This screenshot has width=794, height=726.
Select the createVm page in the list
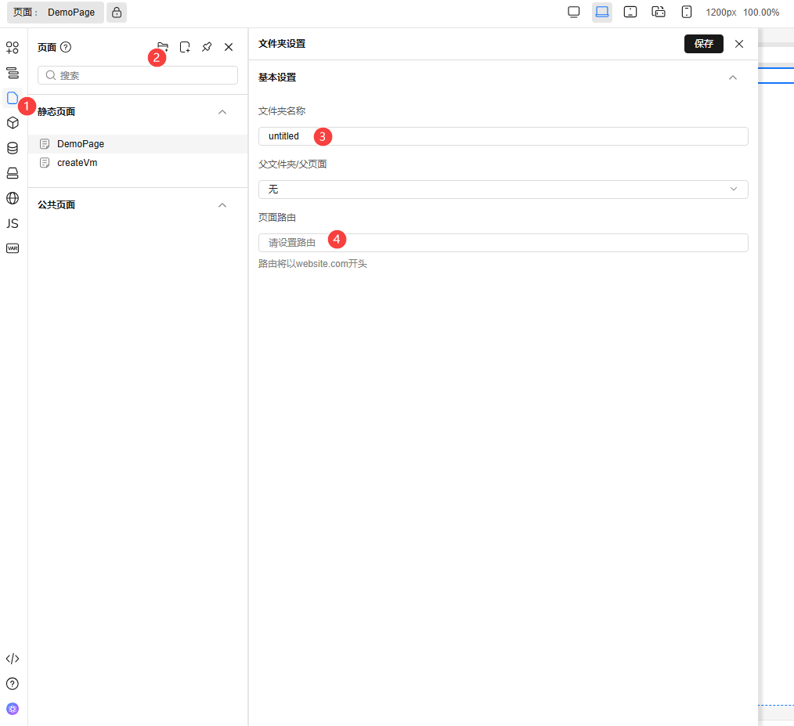(x=77, y=163)
